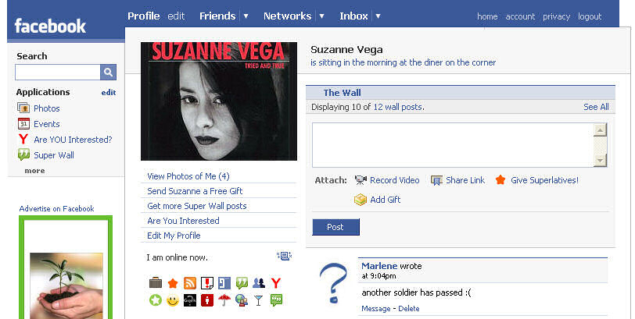
Task: Click the search magnifier button
Action: pyautogui.click(x=108, y=72)
